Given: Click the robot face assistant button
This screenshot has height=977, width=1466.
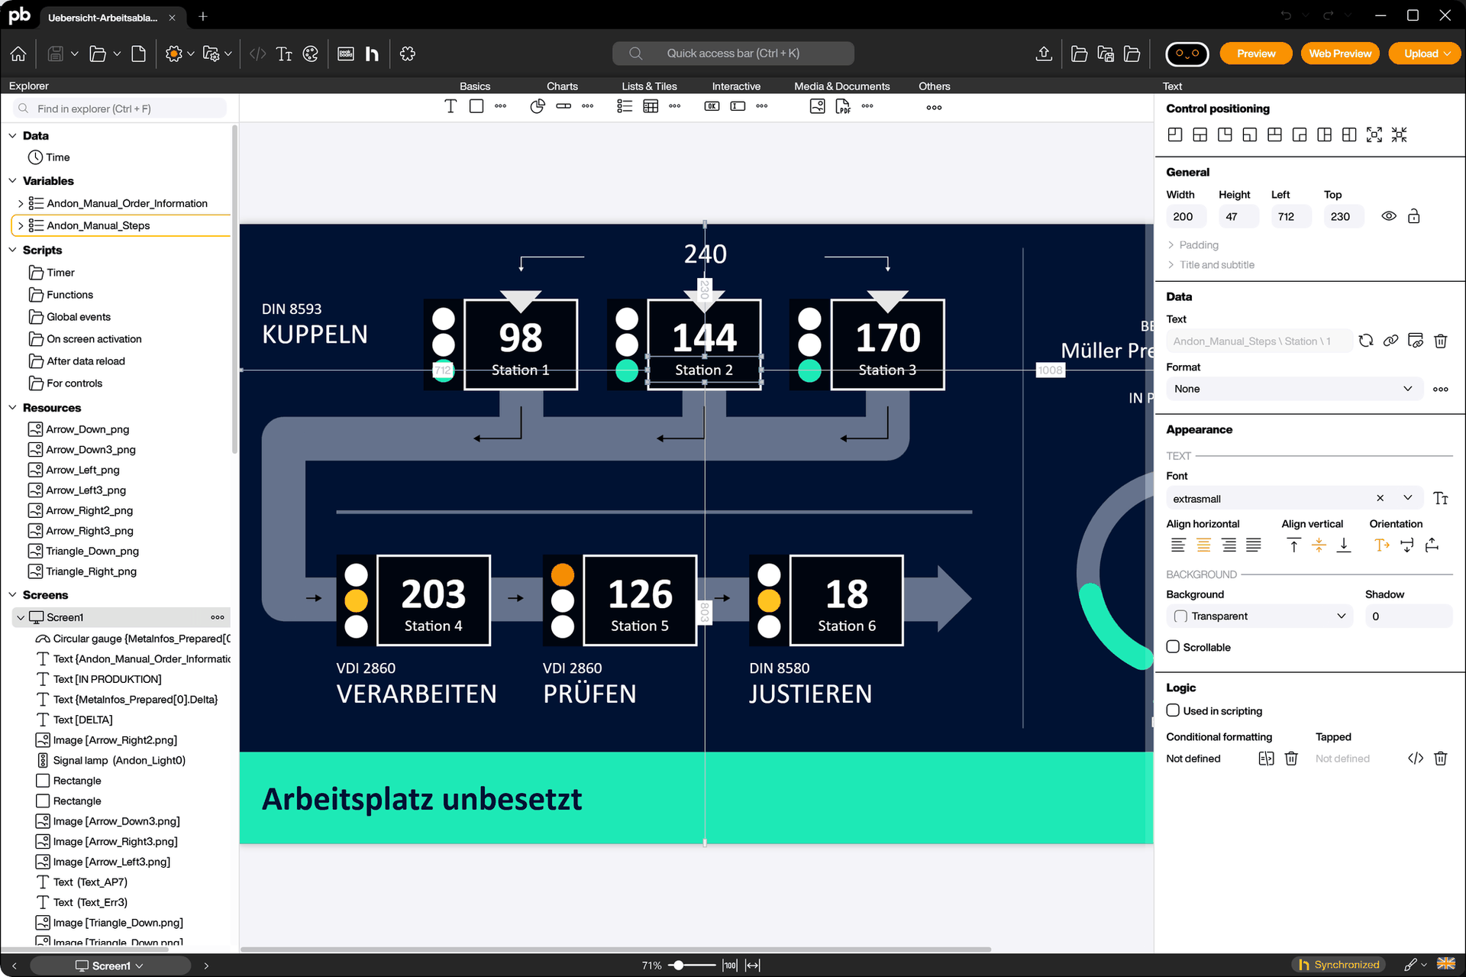Looking at the screenshot, I should 1187,53.
